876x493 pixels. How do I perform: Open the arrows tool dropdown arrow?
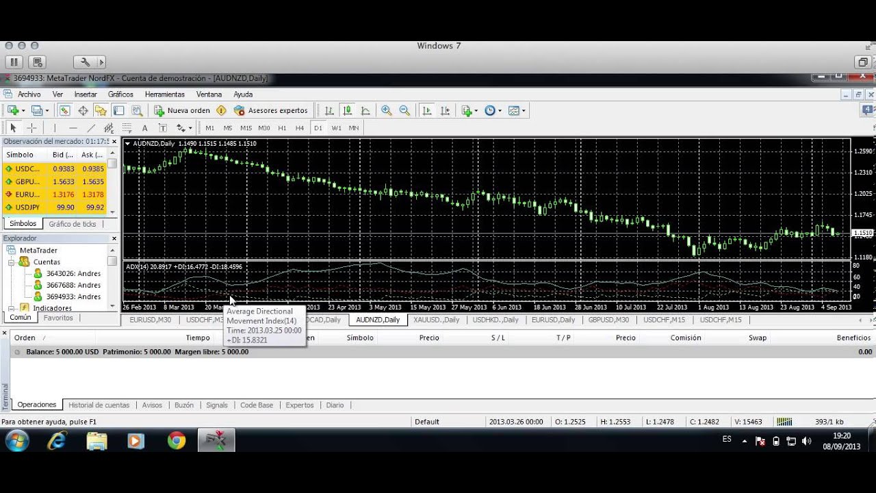coord(190,129)
